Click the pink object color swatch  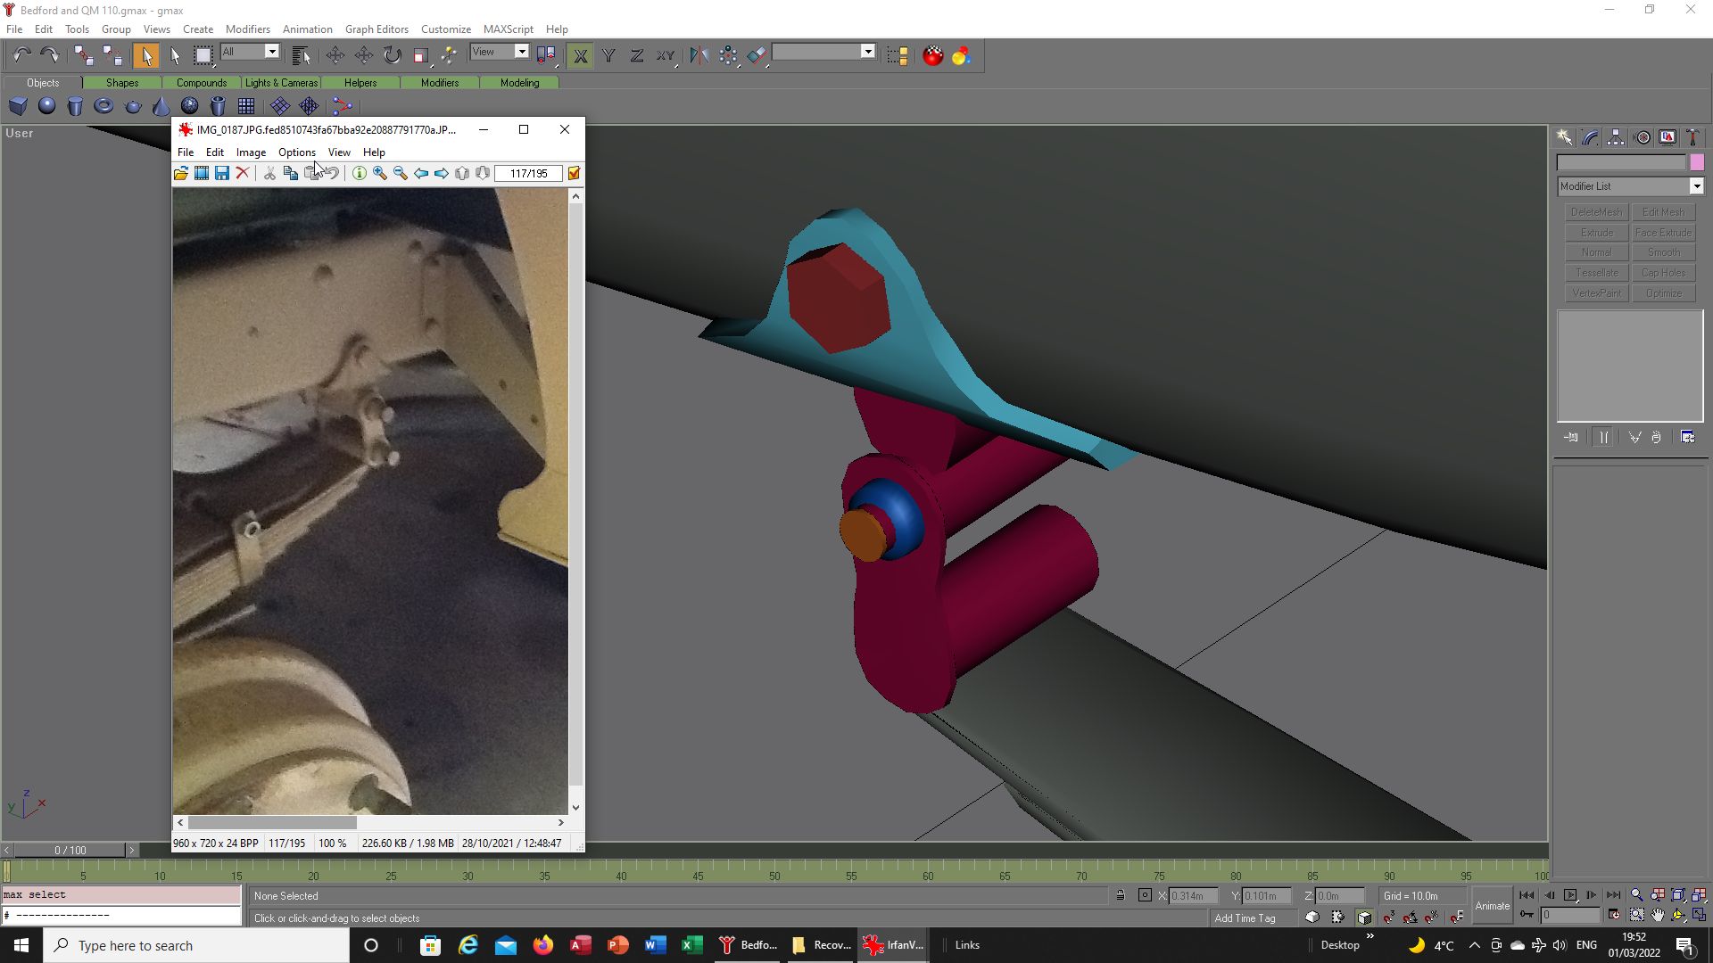coord(1697,162)
